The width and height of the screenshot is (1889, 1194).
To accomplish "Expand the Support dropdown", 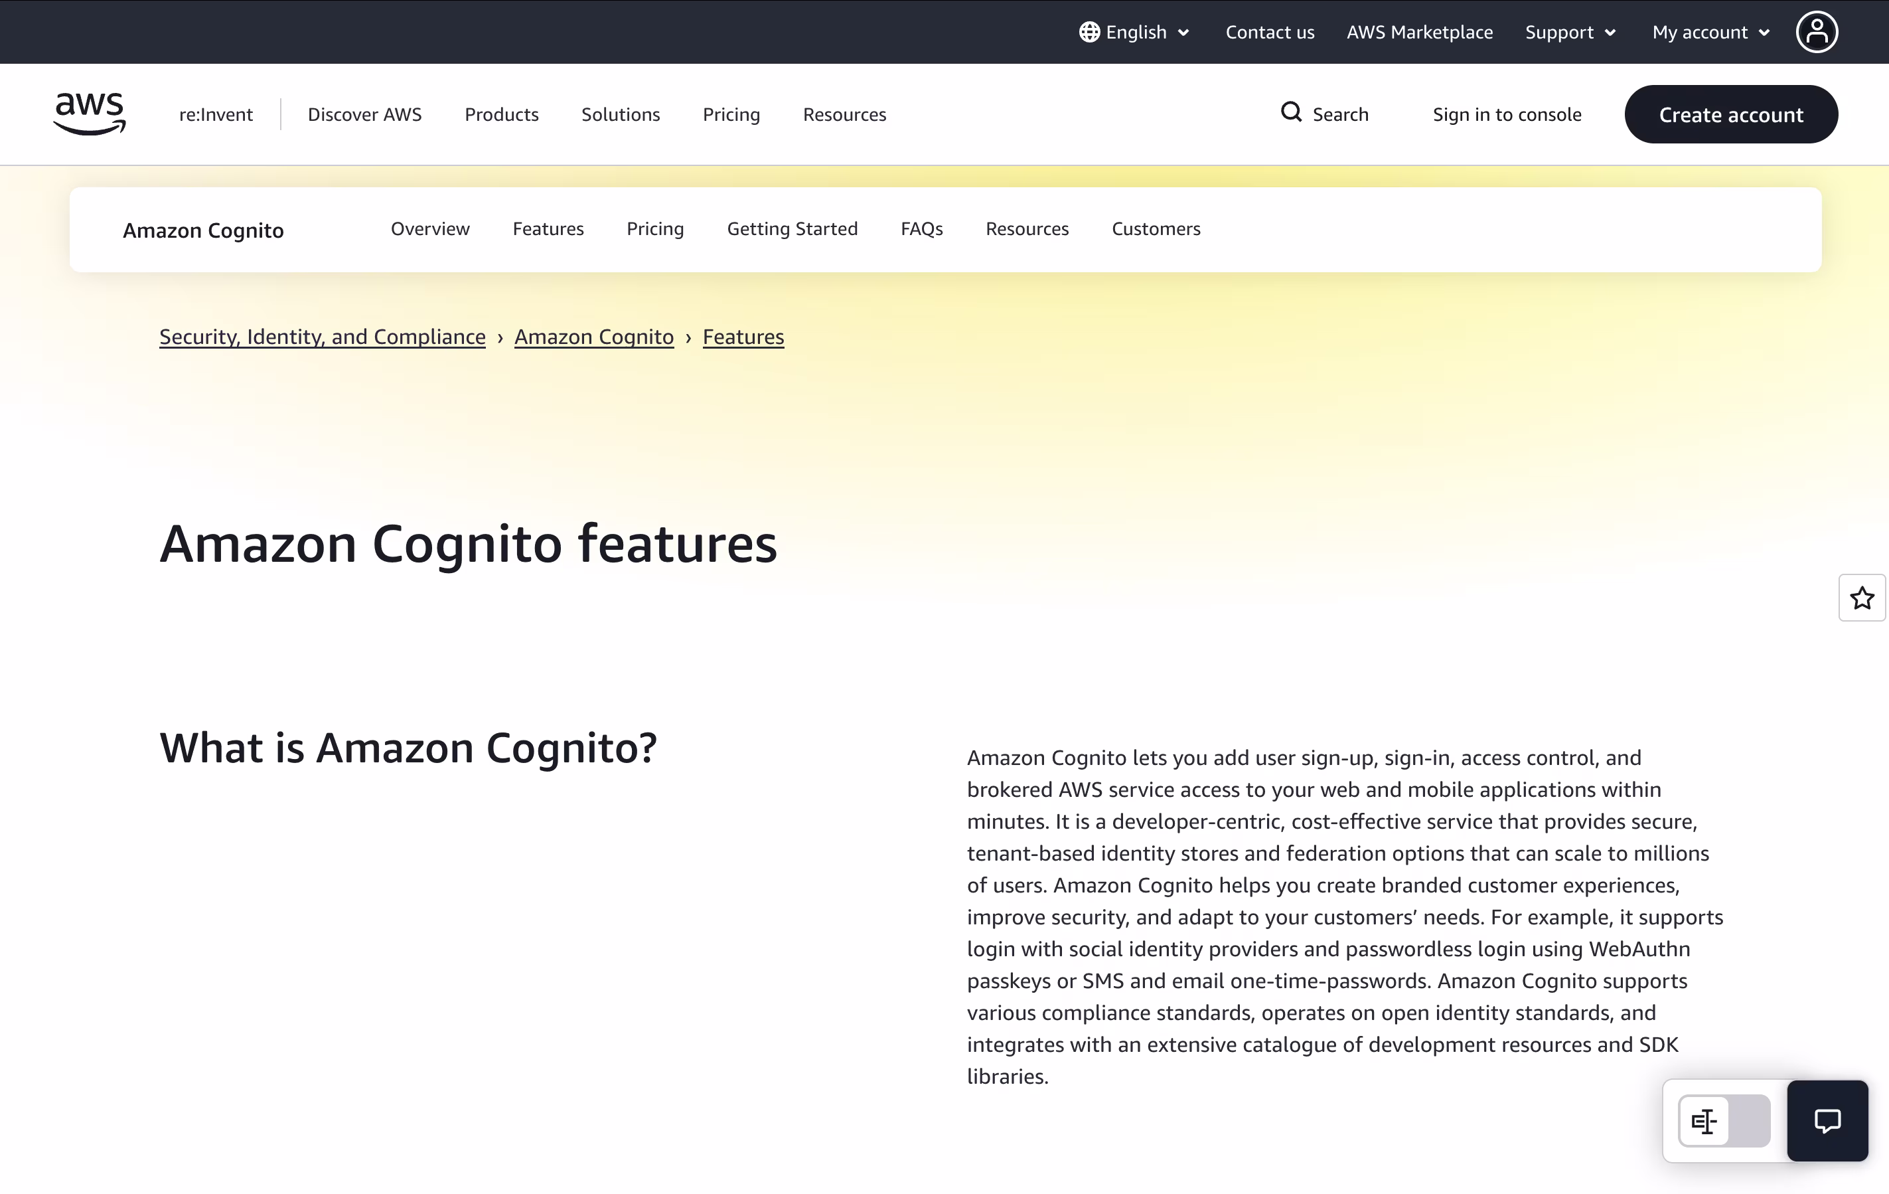I will 1570,32.
